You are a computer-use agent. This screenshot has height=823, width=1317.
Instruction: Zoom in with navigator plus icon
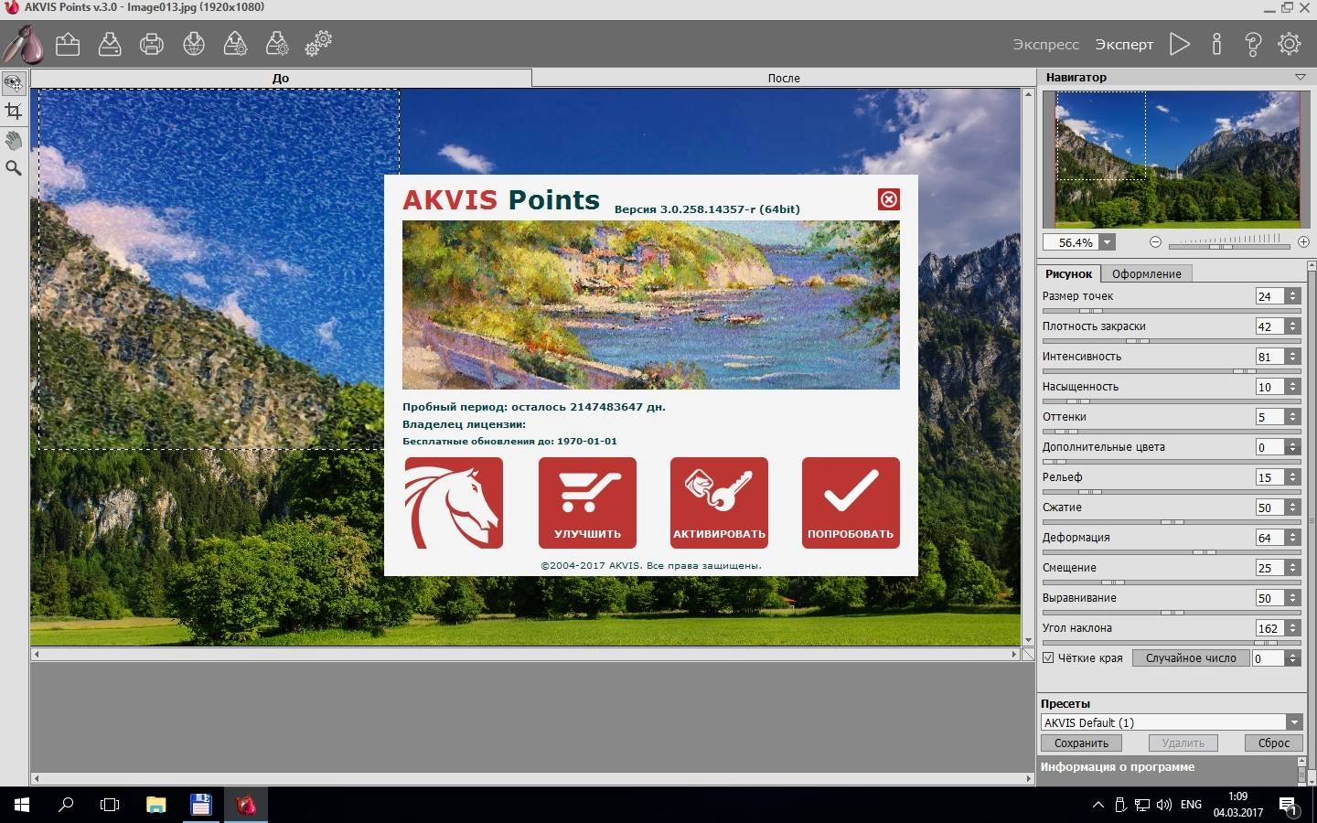[x=1303, y=242]
